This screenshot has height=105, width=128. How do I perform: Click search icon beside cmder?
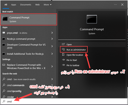[x=4, y=97]
